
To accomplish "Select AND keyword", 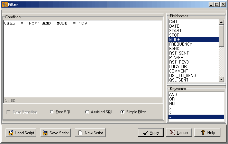I will point(196,95).
